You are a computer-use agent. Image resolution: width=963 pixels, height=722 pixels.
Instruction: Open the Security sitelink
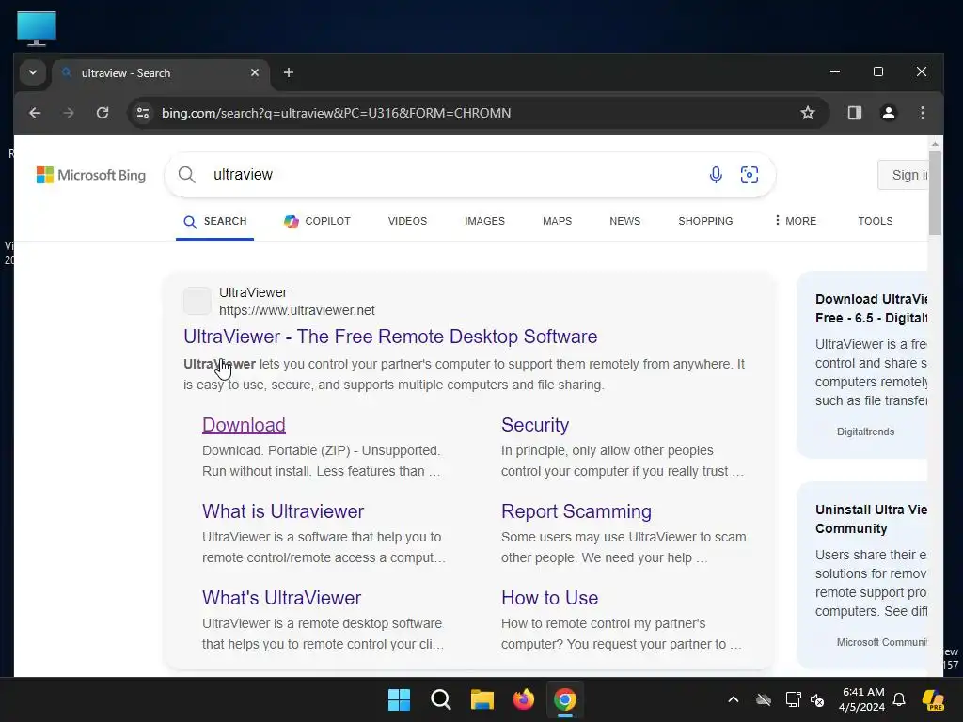535,425
